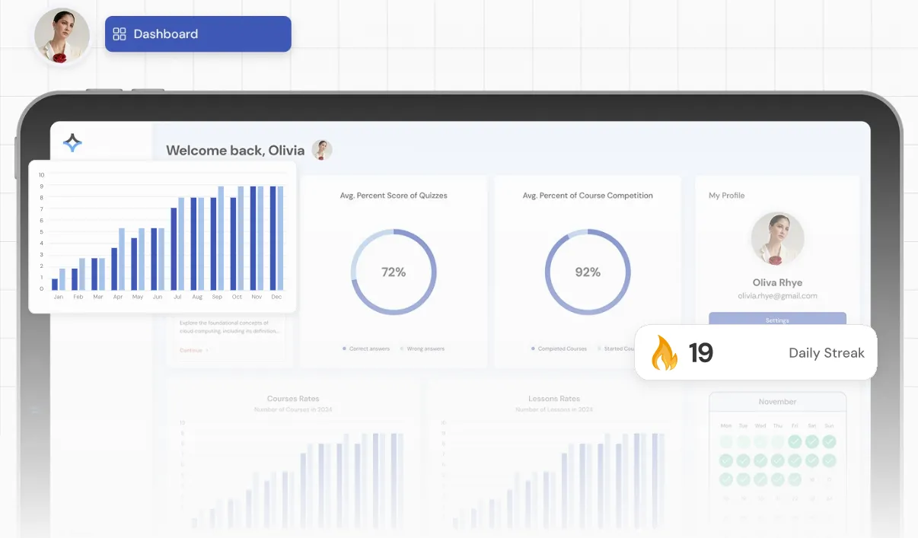
Task: Click the small avatar beside Welcome back, Olivia
Action: coord(322,150)
